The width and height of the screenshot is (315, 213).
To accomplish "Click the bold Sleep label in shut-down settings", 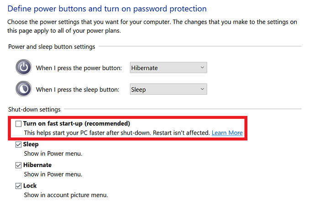I will point(31,144).
